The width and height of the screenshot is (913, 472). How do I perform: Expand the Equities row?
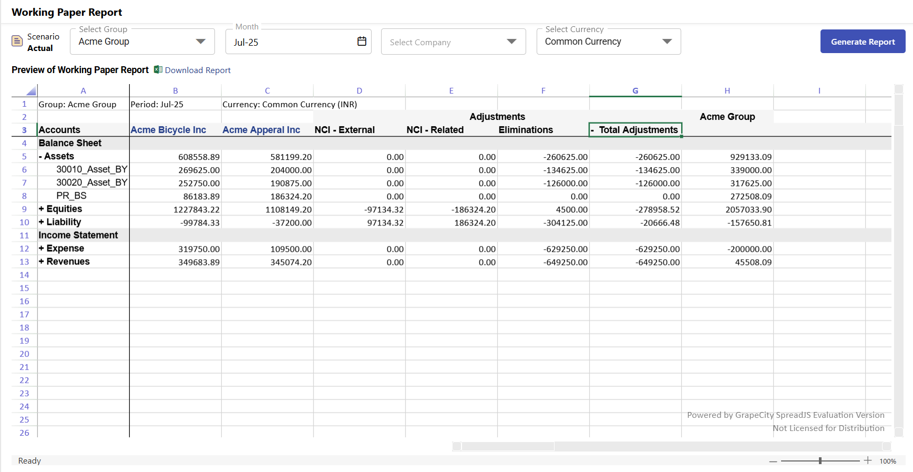click(x=41, y=209)
